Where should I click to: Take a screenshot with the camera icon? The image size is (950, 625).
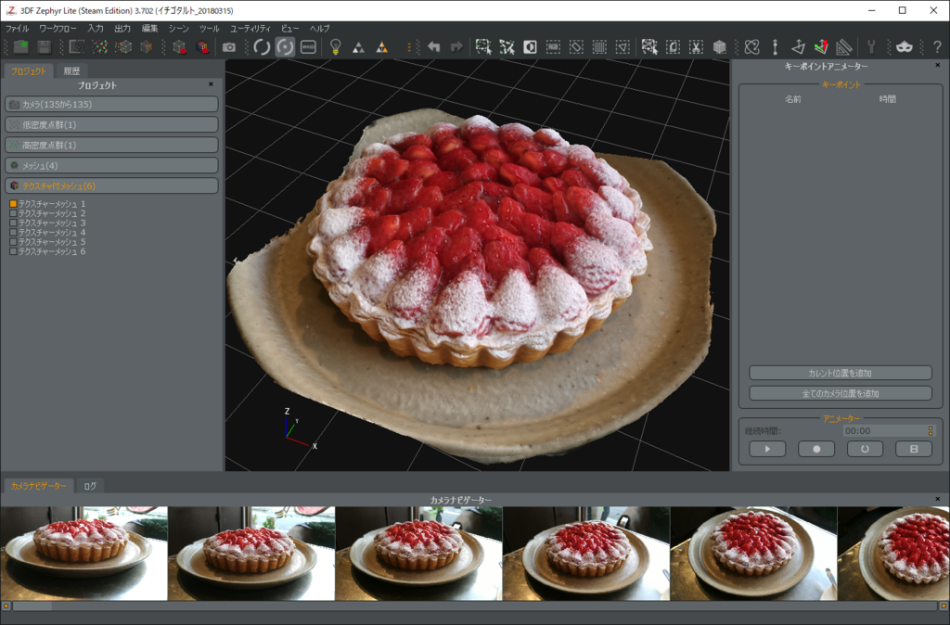pos(229,46)
